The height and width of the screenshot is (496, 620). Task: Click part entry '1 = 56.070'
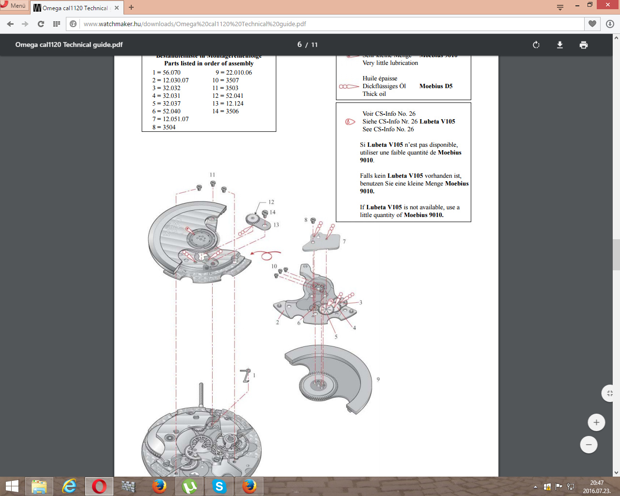pos(166,73)
